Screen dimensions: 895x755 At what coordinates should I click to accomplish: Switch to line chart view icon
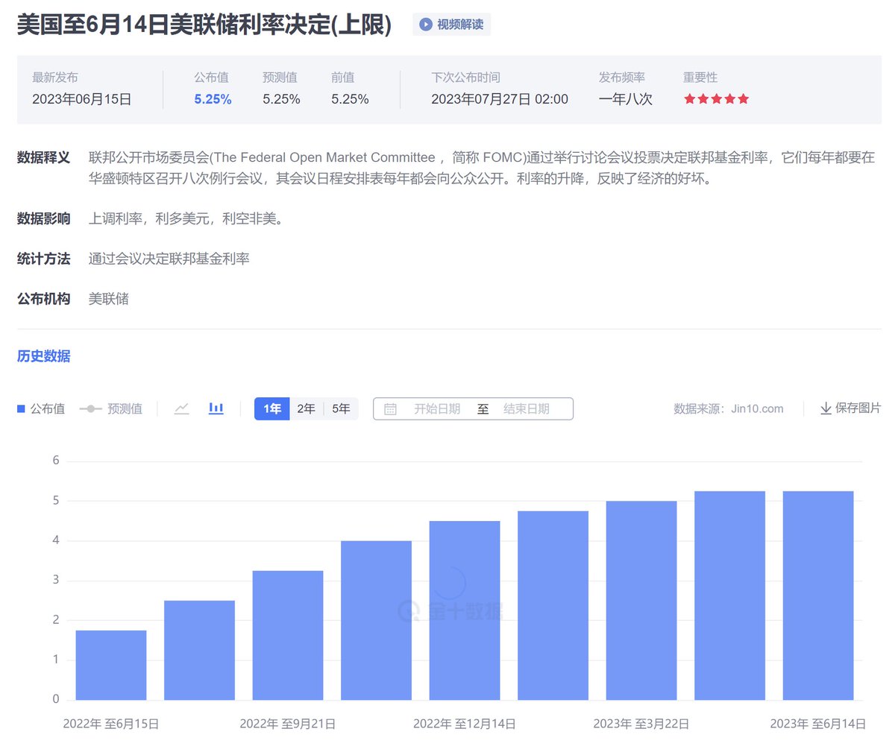click(181, 408)
